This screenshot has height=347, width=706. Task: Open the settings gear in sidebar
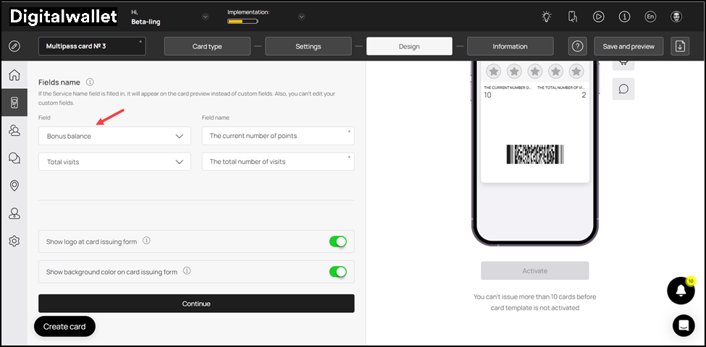coord(14,241)
